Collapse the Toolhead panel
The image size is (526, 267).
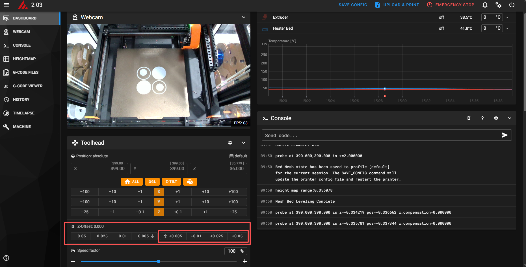[x=243, y=143]
